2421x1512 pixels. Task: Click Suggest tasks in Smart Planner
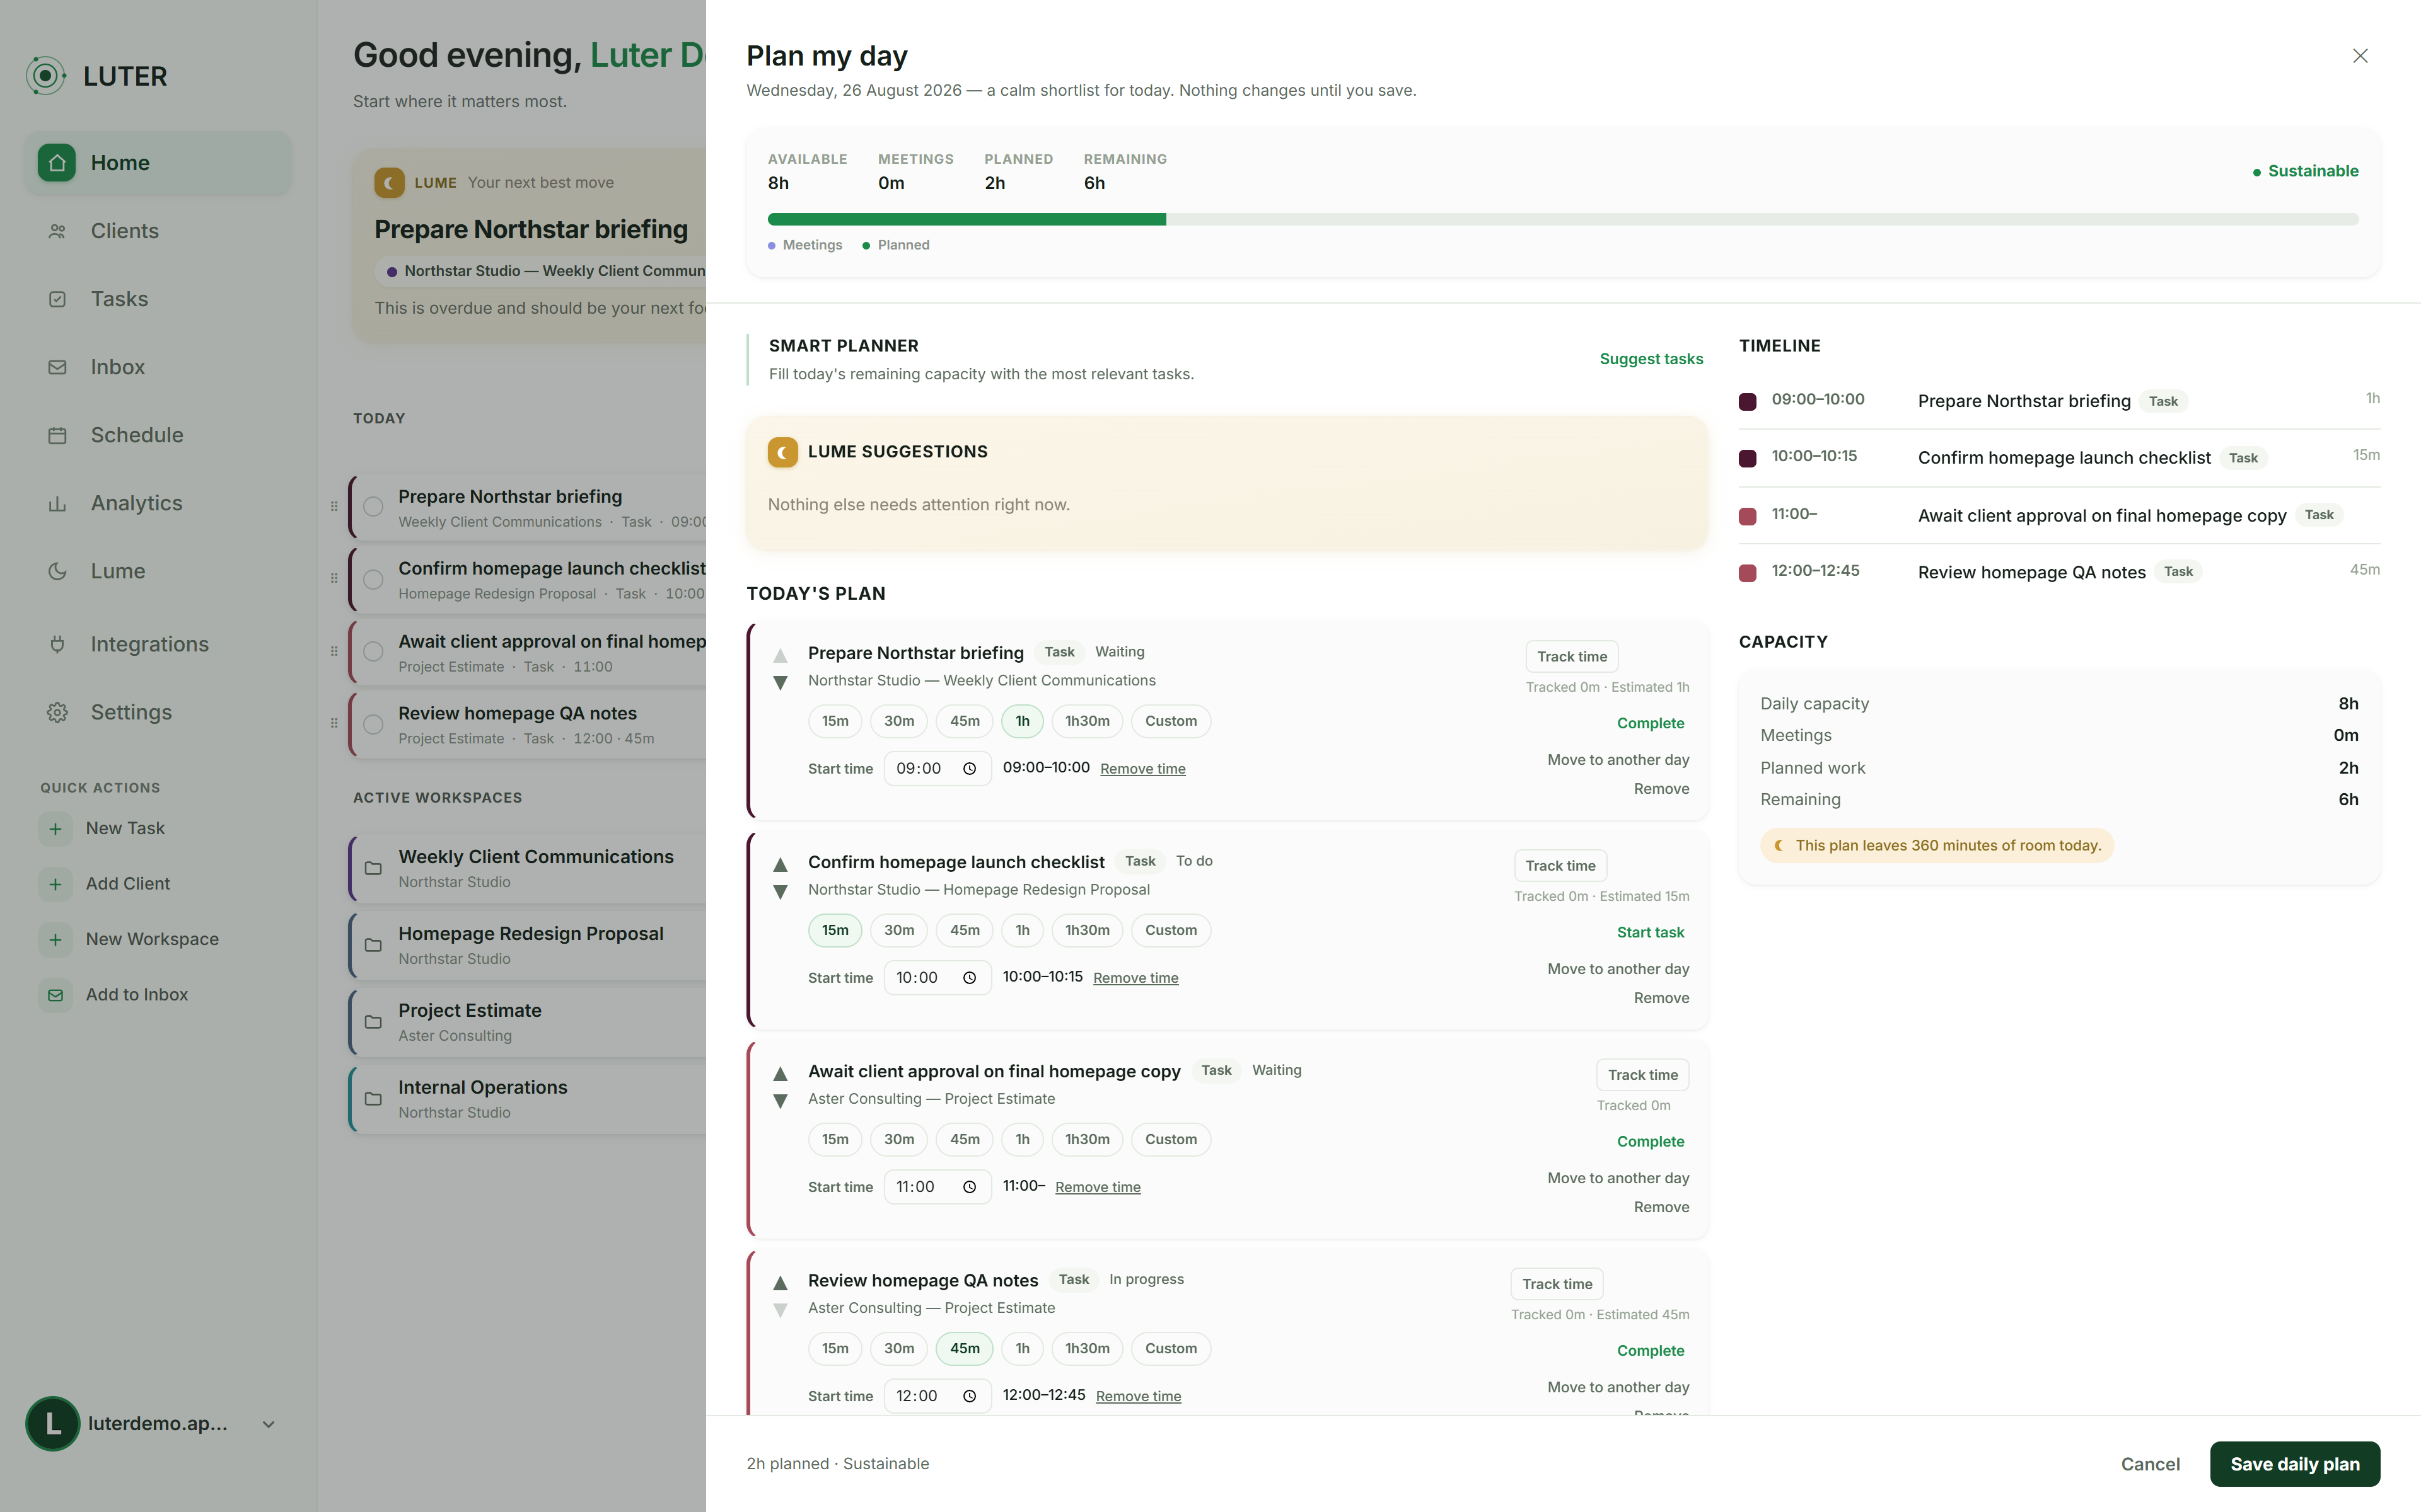1651,359
